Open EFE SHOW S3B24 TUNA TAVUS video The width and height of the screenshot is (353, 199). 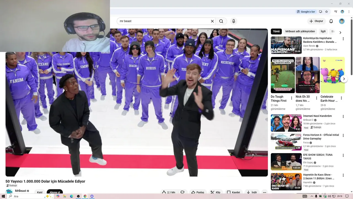point(286,162)
